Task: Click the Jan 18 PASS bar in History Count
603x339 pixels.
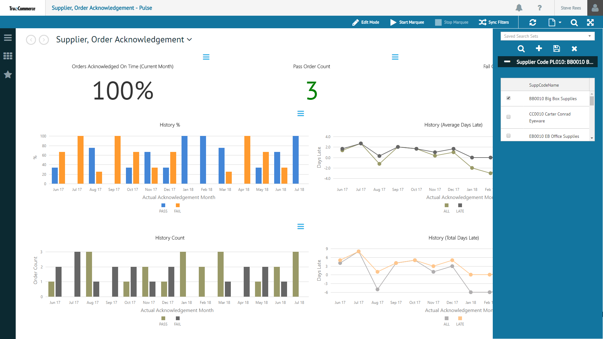Action: click(x=183, y=274)
